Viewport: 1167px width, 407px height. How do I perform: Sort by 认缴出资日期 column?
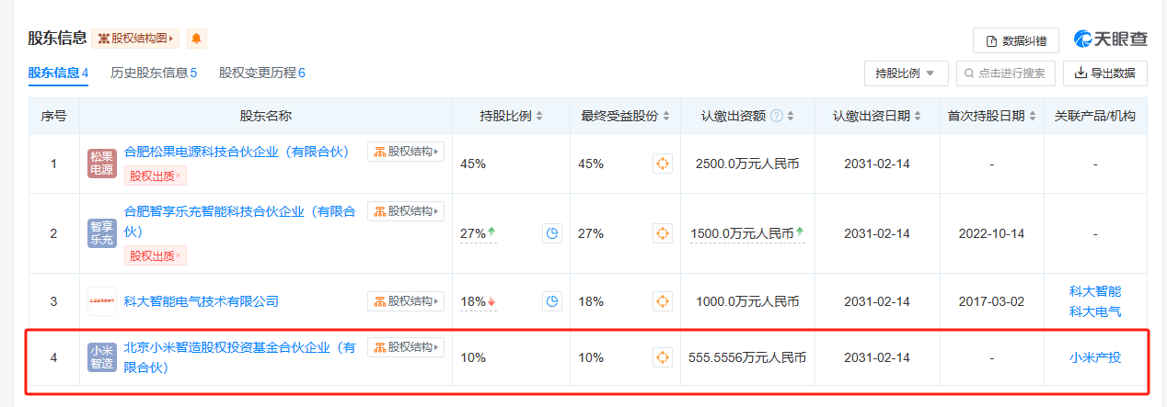876,116
